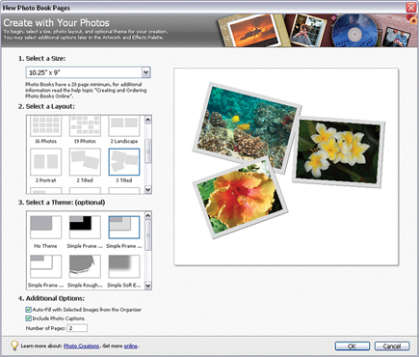Pick the 2 Tilted layout
Viewport: 419px width, 357px height.
tap(85, 162)
